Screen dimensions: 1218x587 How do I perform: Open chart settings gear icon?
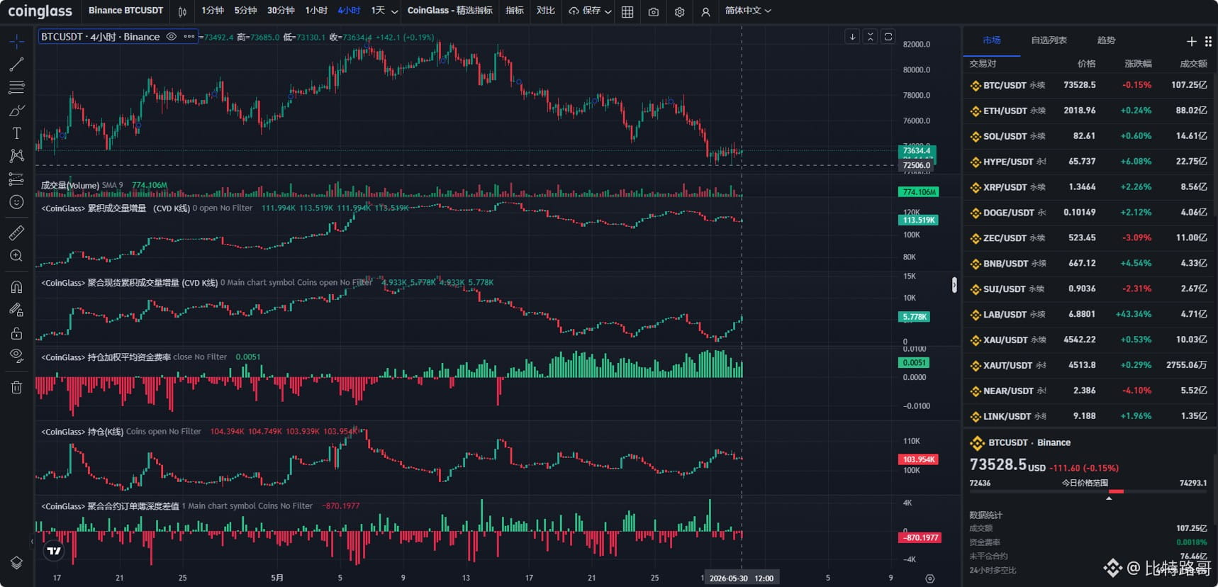tap(679, 11)
